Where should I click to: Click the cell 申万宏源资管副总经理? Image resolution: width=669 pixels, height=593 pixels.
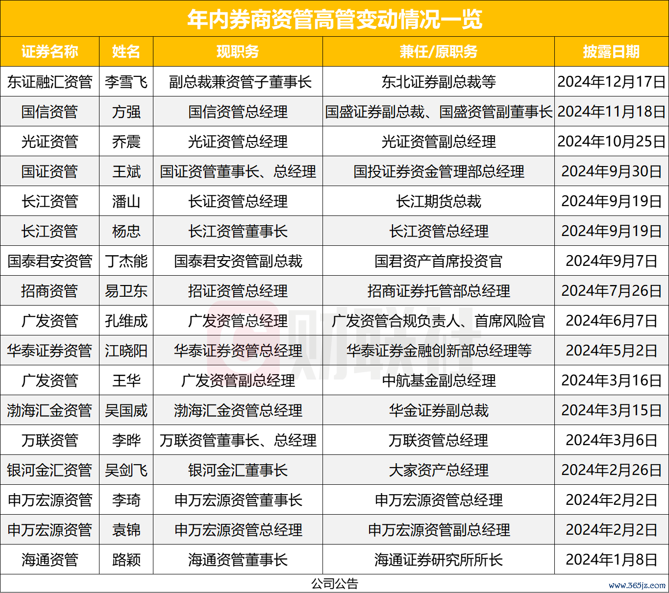(439, 530)
